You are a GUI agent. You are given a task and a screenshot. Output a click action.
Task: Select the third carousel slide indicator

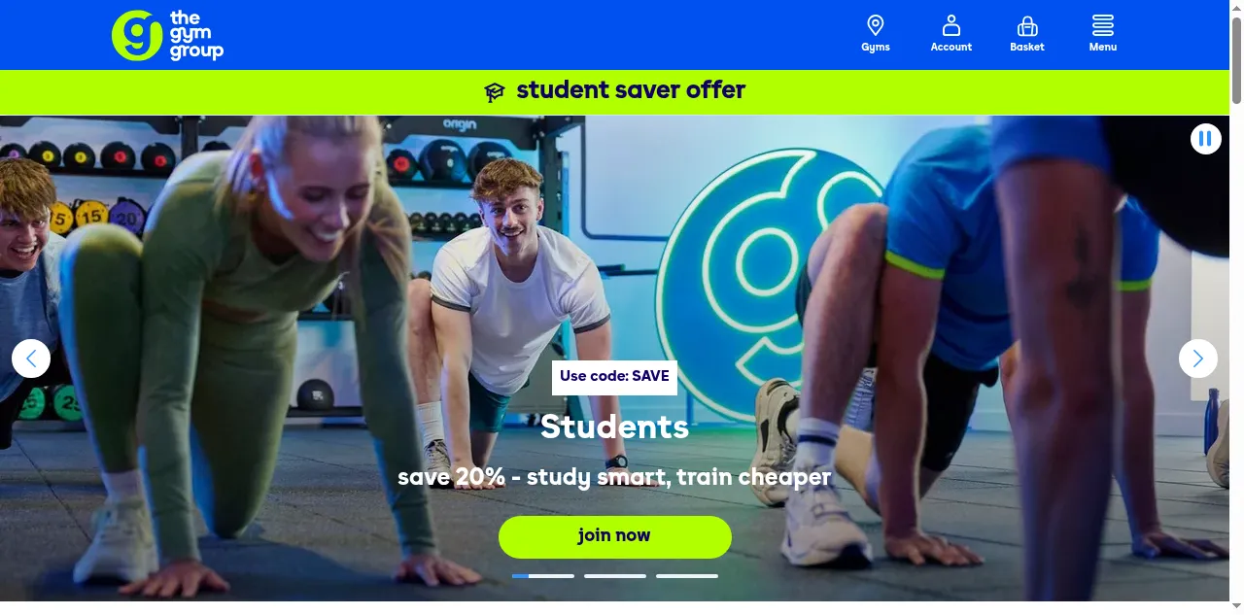pos(687,576)
